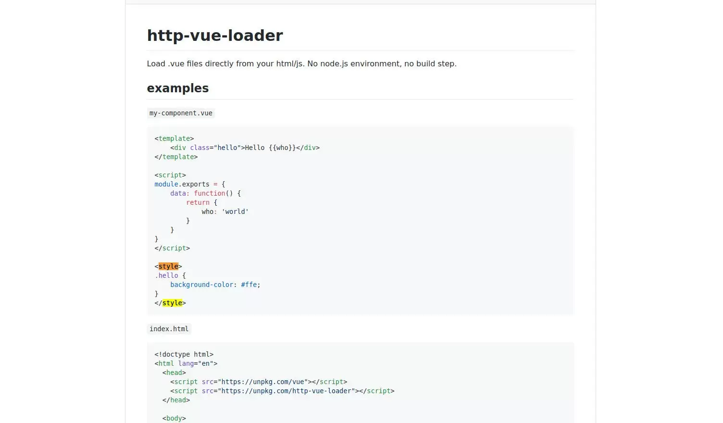Click the "who: 'world'" code line
Image resolution: width=723 pixels, height=423 pixels.
point(225,211)
